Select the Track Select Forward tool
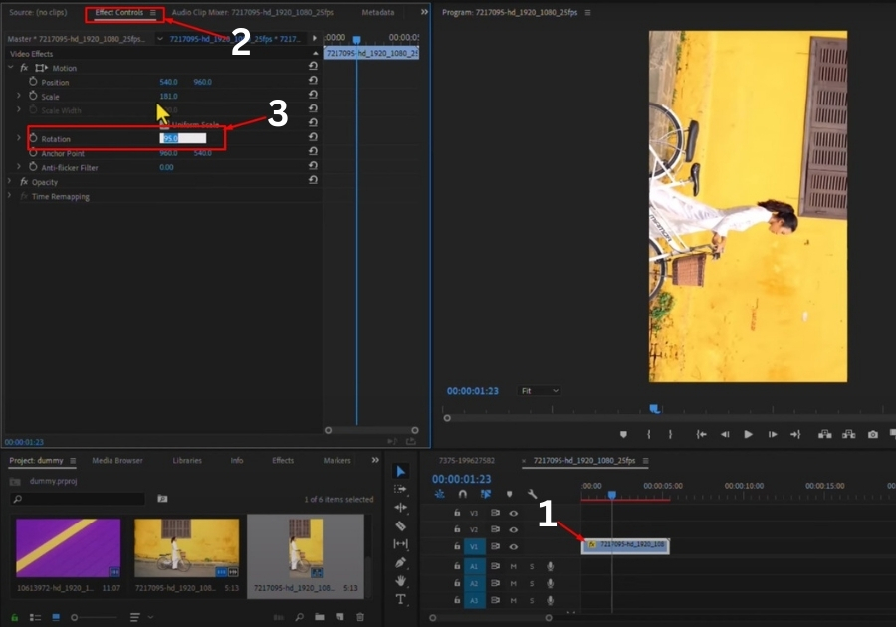Image resolution: width=896 pixels, height=627 pixels. (400, 489)
